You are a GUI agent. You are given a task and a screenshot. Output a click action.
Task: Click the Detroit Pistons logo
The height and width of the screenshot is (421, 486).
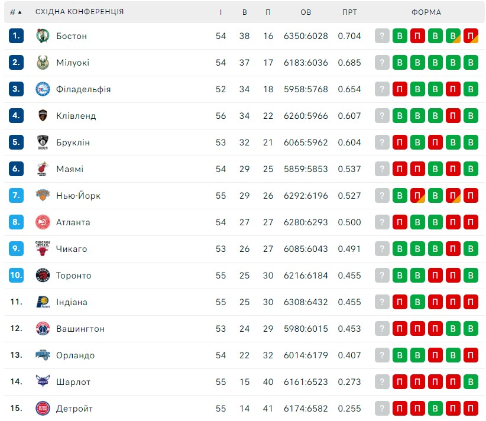[x=43, y=409]
